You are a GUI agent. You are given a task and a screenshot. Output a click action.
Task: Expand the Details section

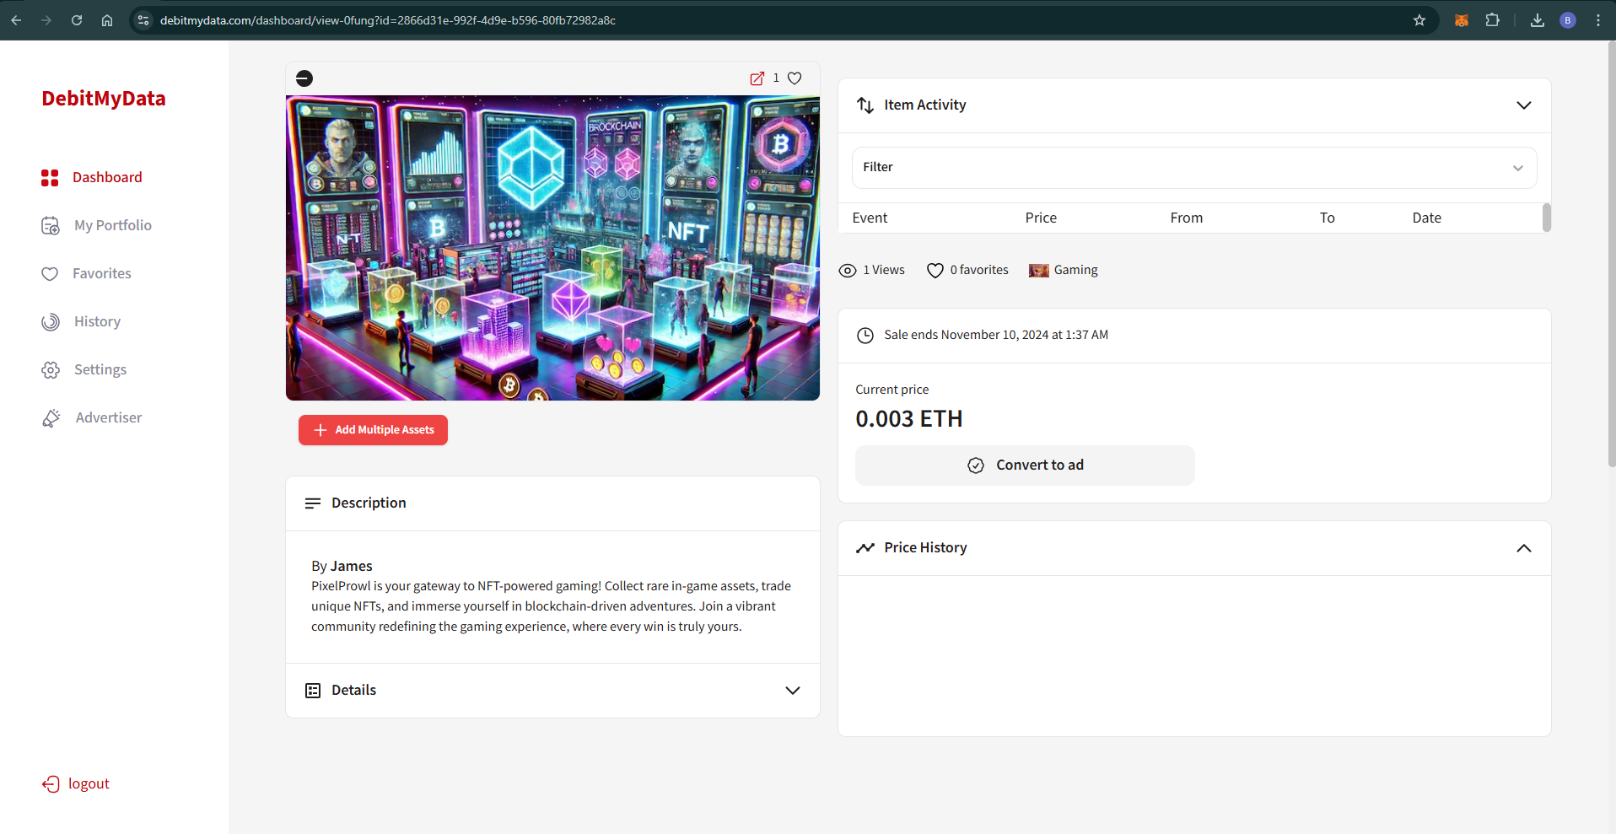coord(792,691)
